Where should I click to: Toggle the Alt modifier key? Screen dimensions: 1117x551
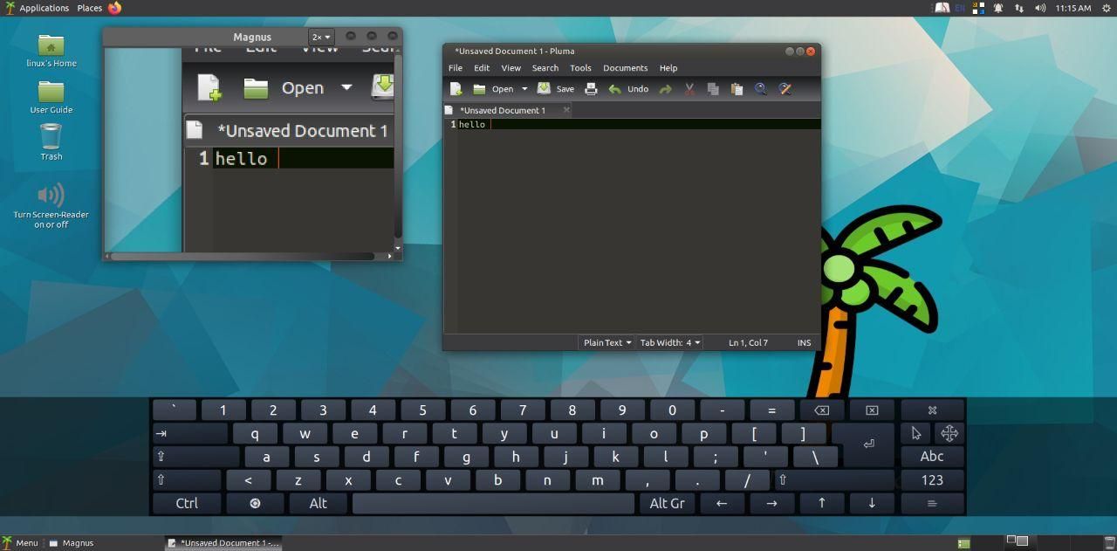click(x=319, y=503)
